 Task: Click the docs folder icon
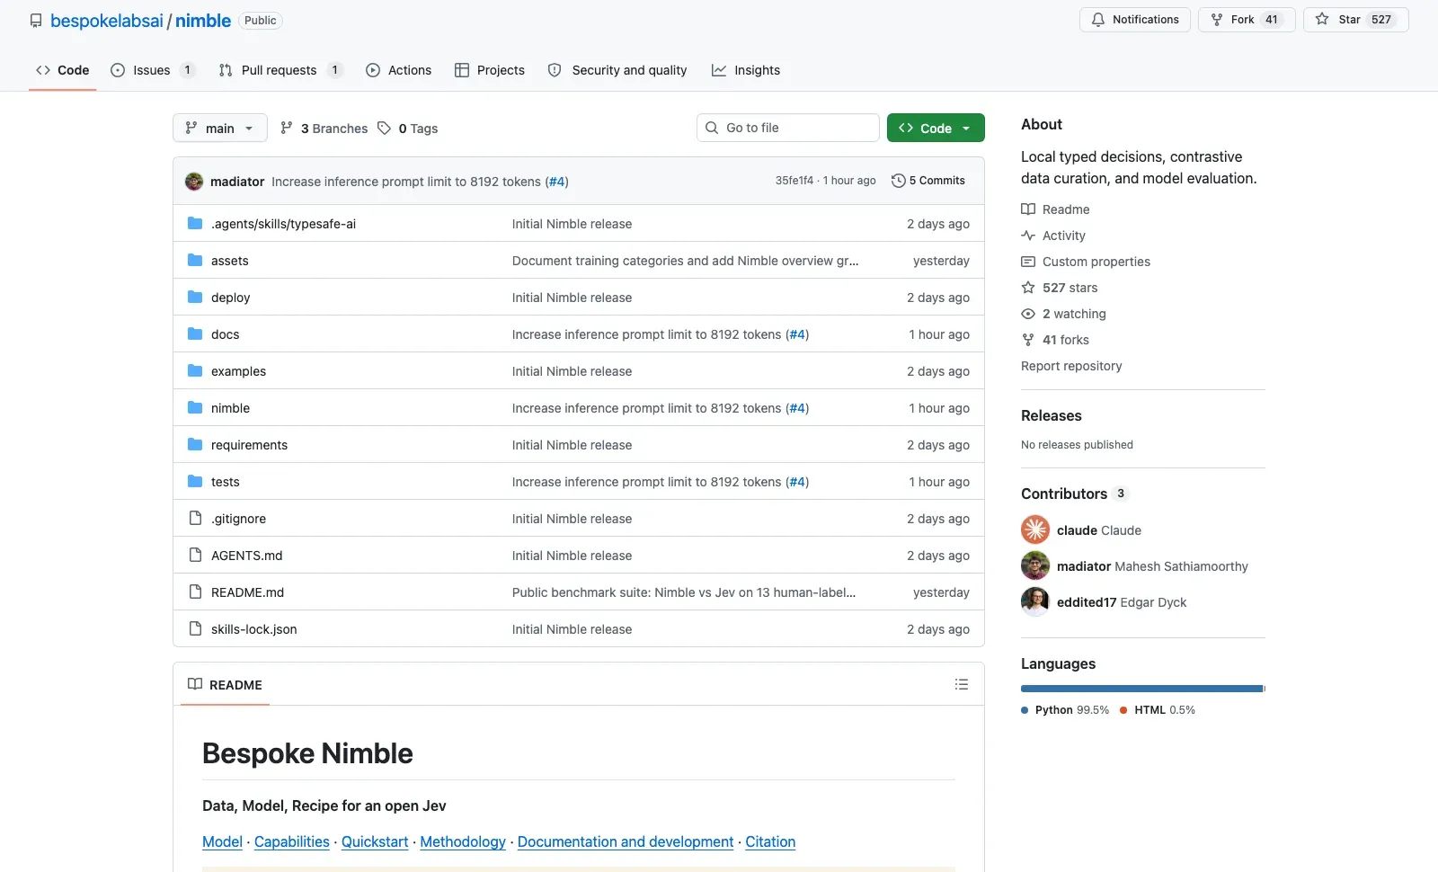click(x=195, y=334)
